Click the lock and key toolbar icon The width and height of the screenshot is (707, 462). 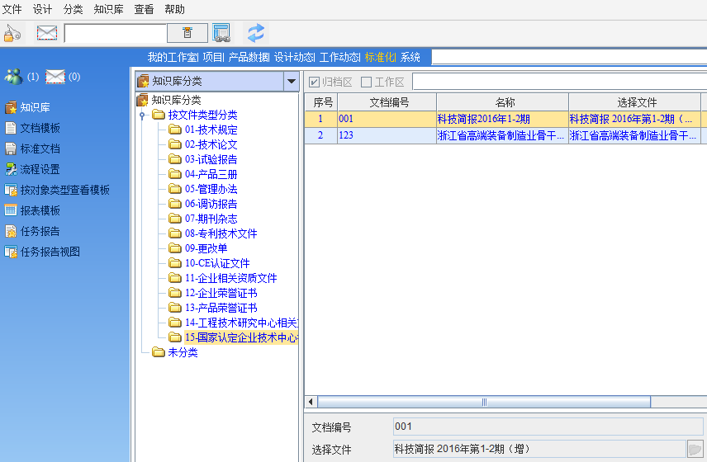(12, 33)
